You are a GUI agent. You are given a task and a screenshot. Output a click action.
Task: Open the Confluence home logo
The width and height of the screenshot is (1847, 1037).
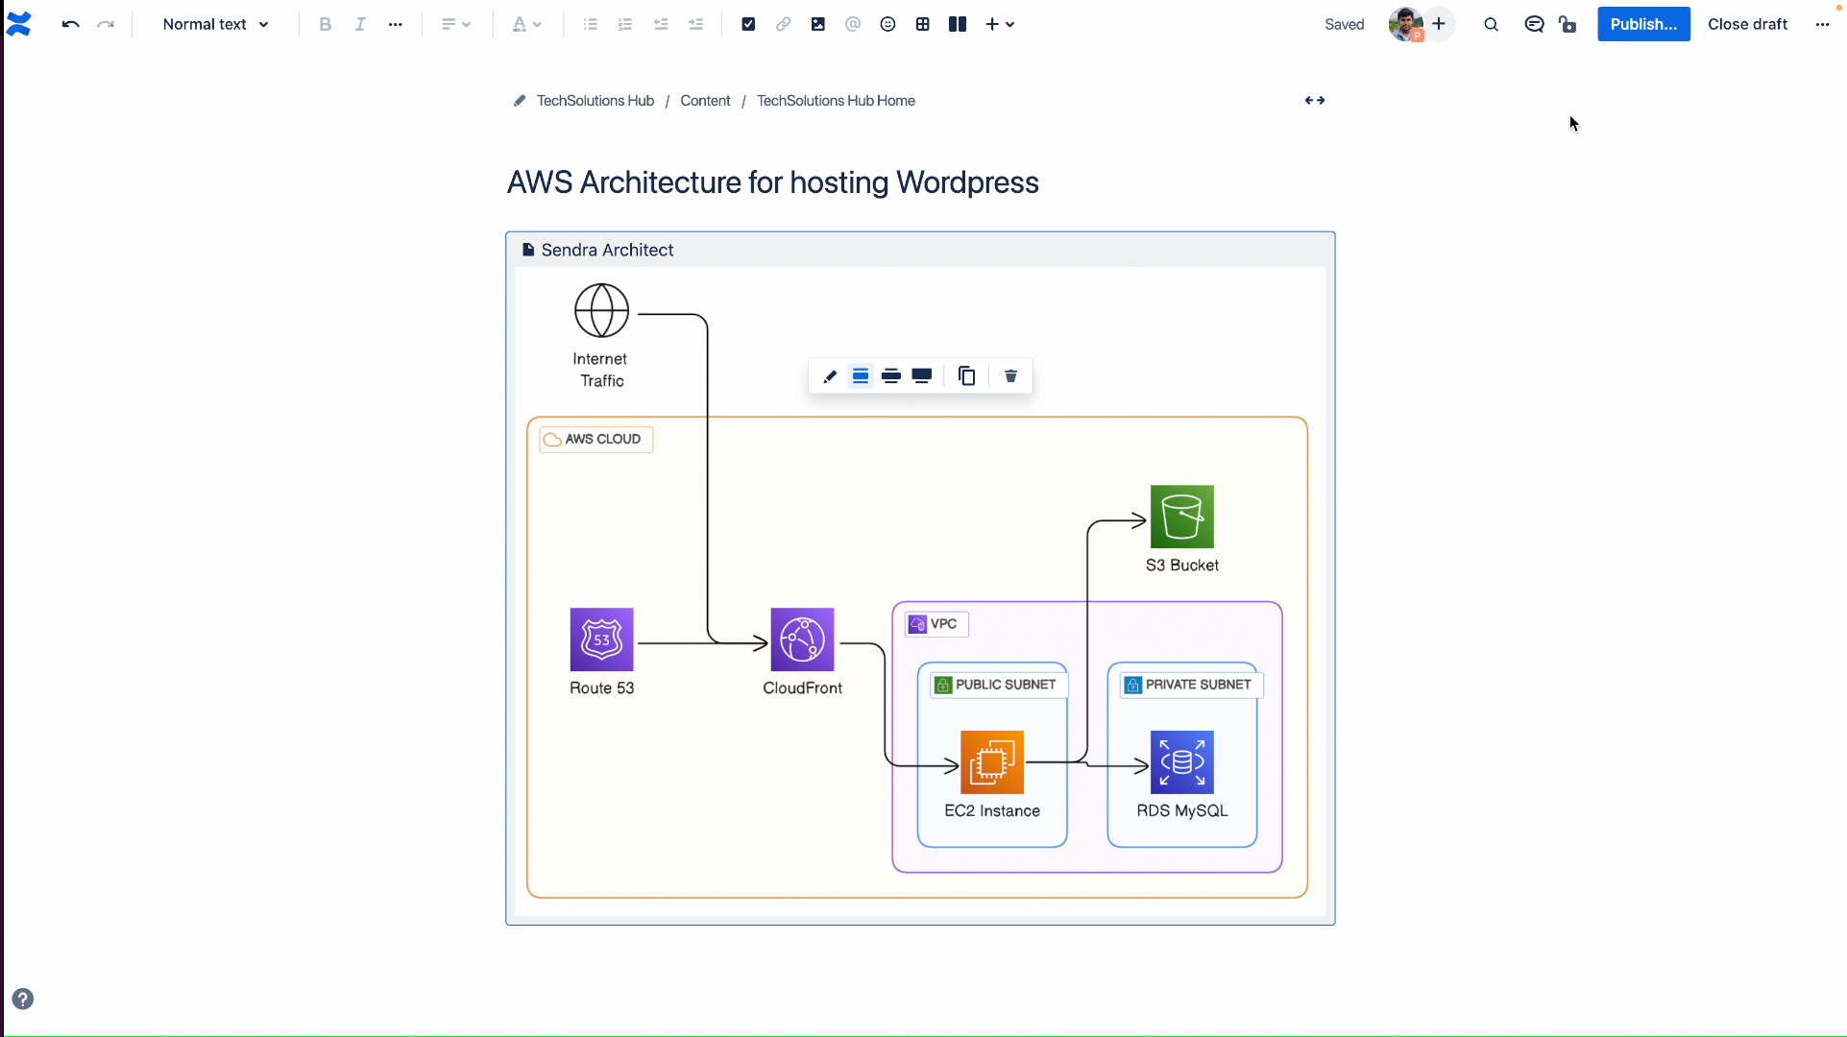[19, 24]
